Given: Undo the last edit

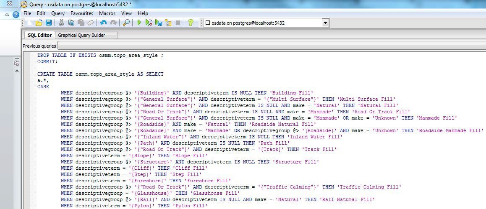Looking at the screenshot, I should tap(103, 23).
